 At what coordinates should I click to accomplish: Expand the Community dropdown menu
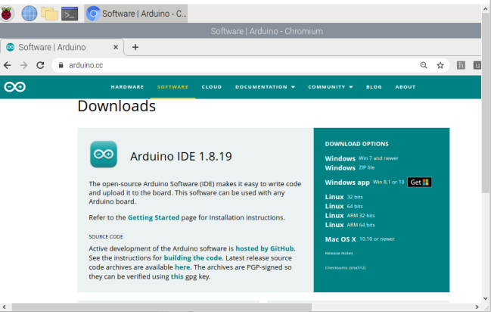click(x=330, y=87)
